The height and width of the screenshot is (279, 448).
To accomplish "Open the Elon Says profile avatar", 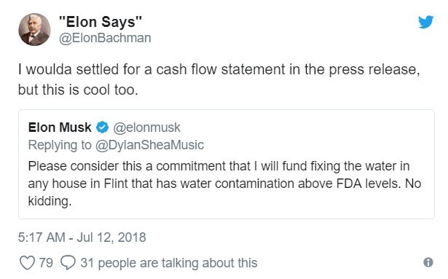I will [34, 29].
